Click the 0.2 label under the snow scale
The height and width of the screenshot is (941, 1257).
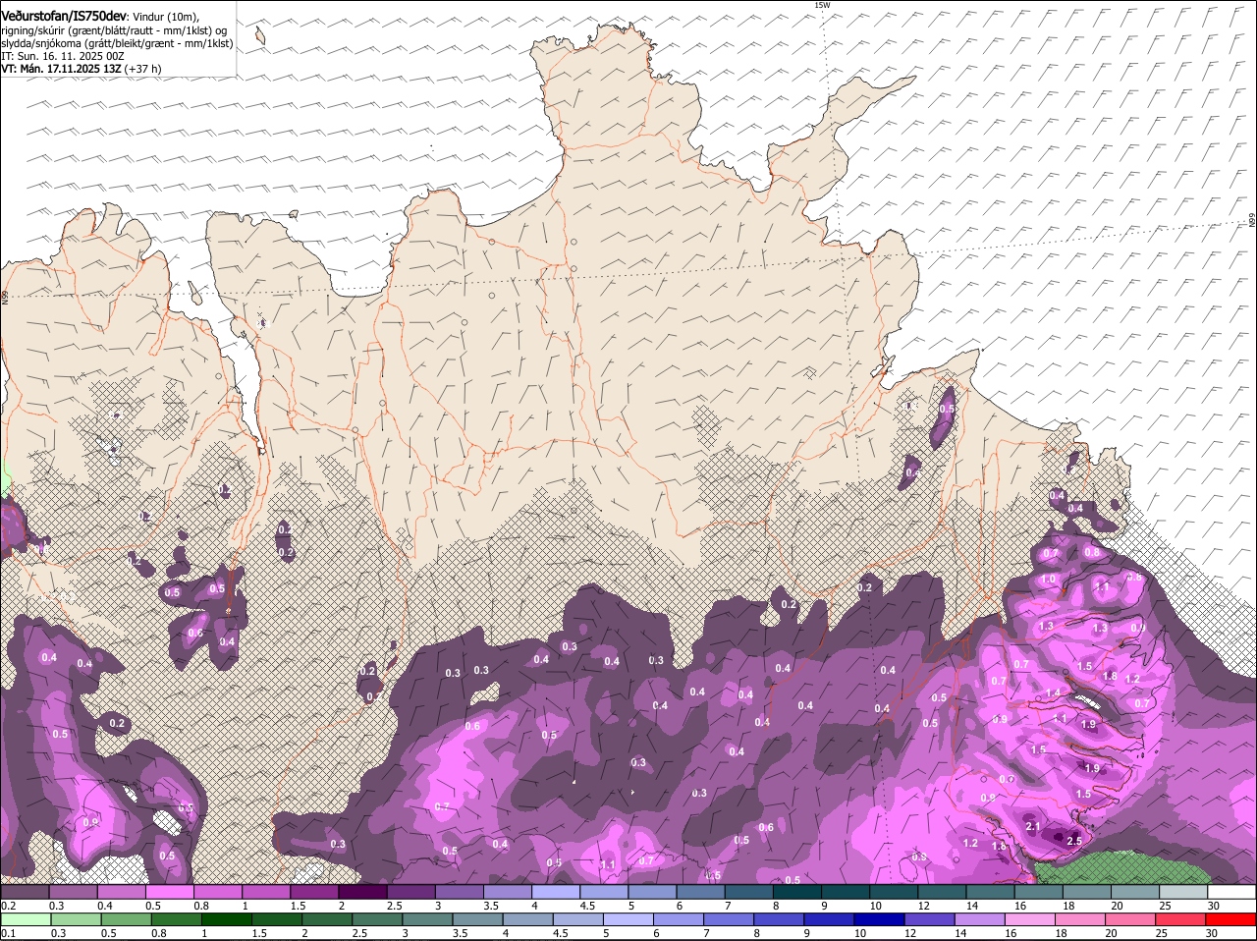(8, 906)
